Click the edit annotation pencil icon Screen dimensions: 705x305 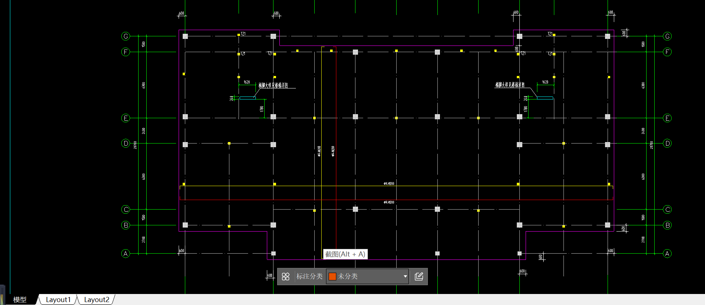pyautogui.click(x=419, y=276)
